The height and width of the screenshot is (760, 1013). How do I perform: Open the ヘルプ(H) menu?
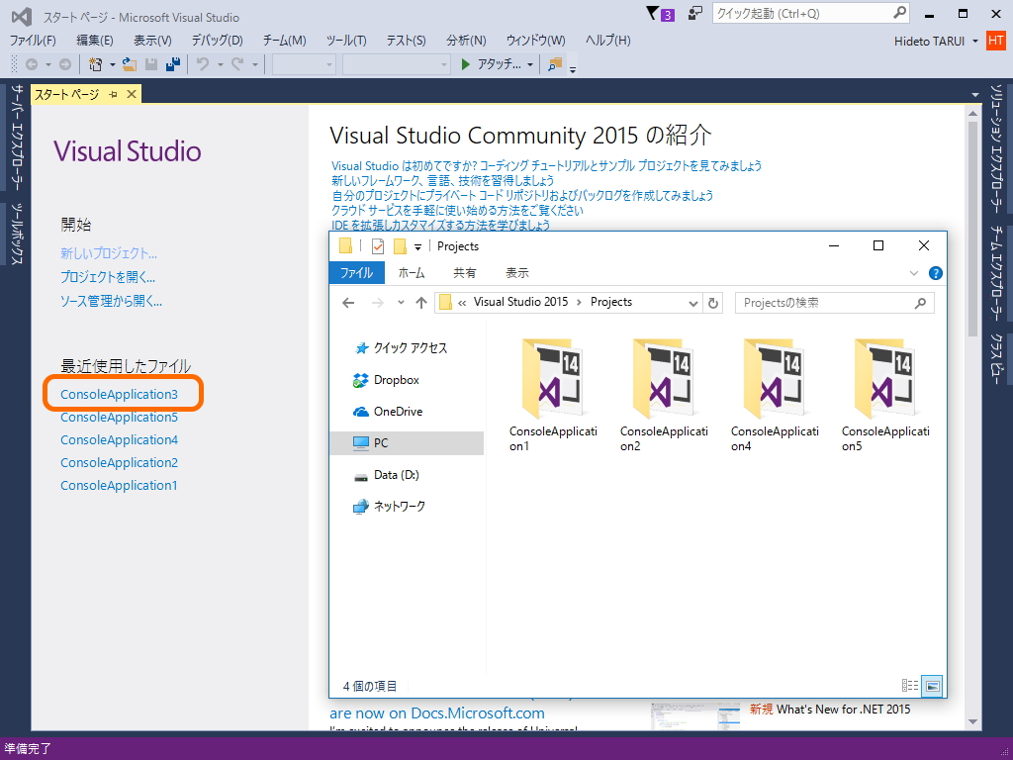[x=608, y=40]
